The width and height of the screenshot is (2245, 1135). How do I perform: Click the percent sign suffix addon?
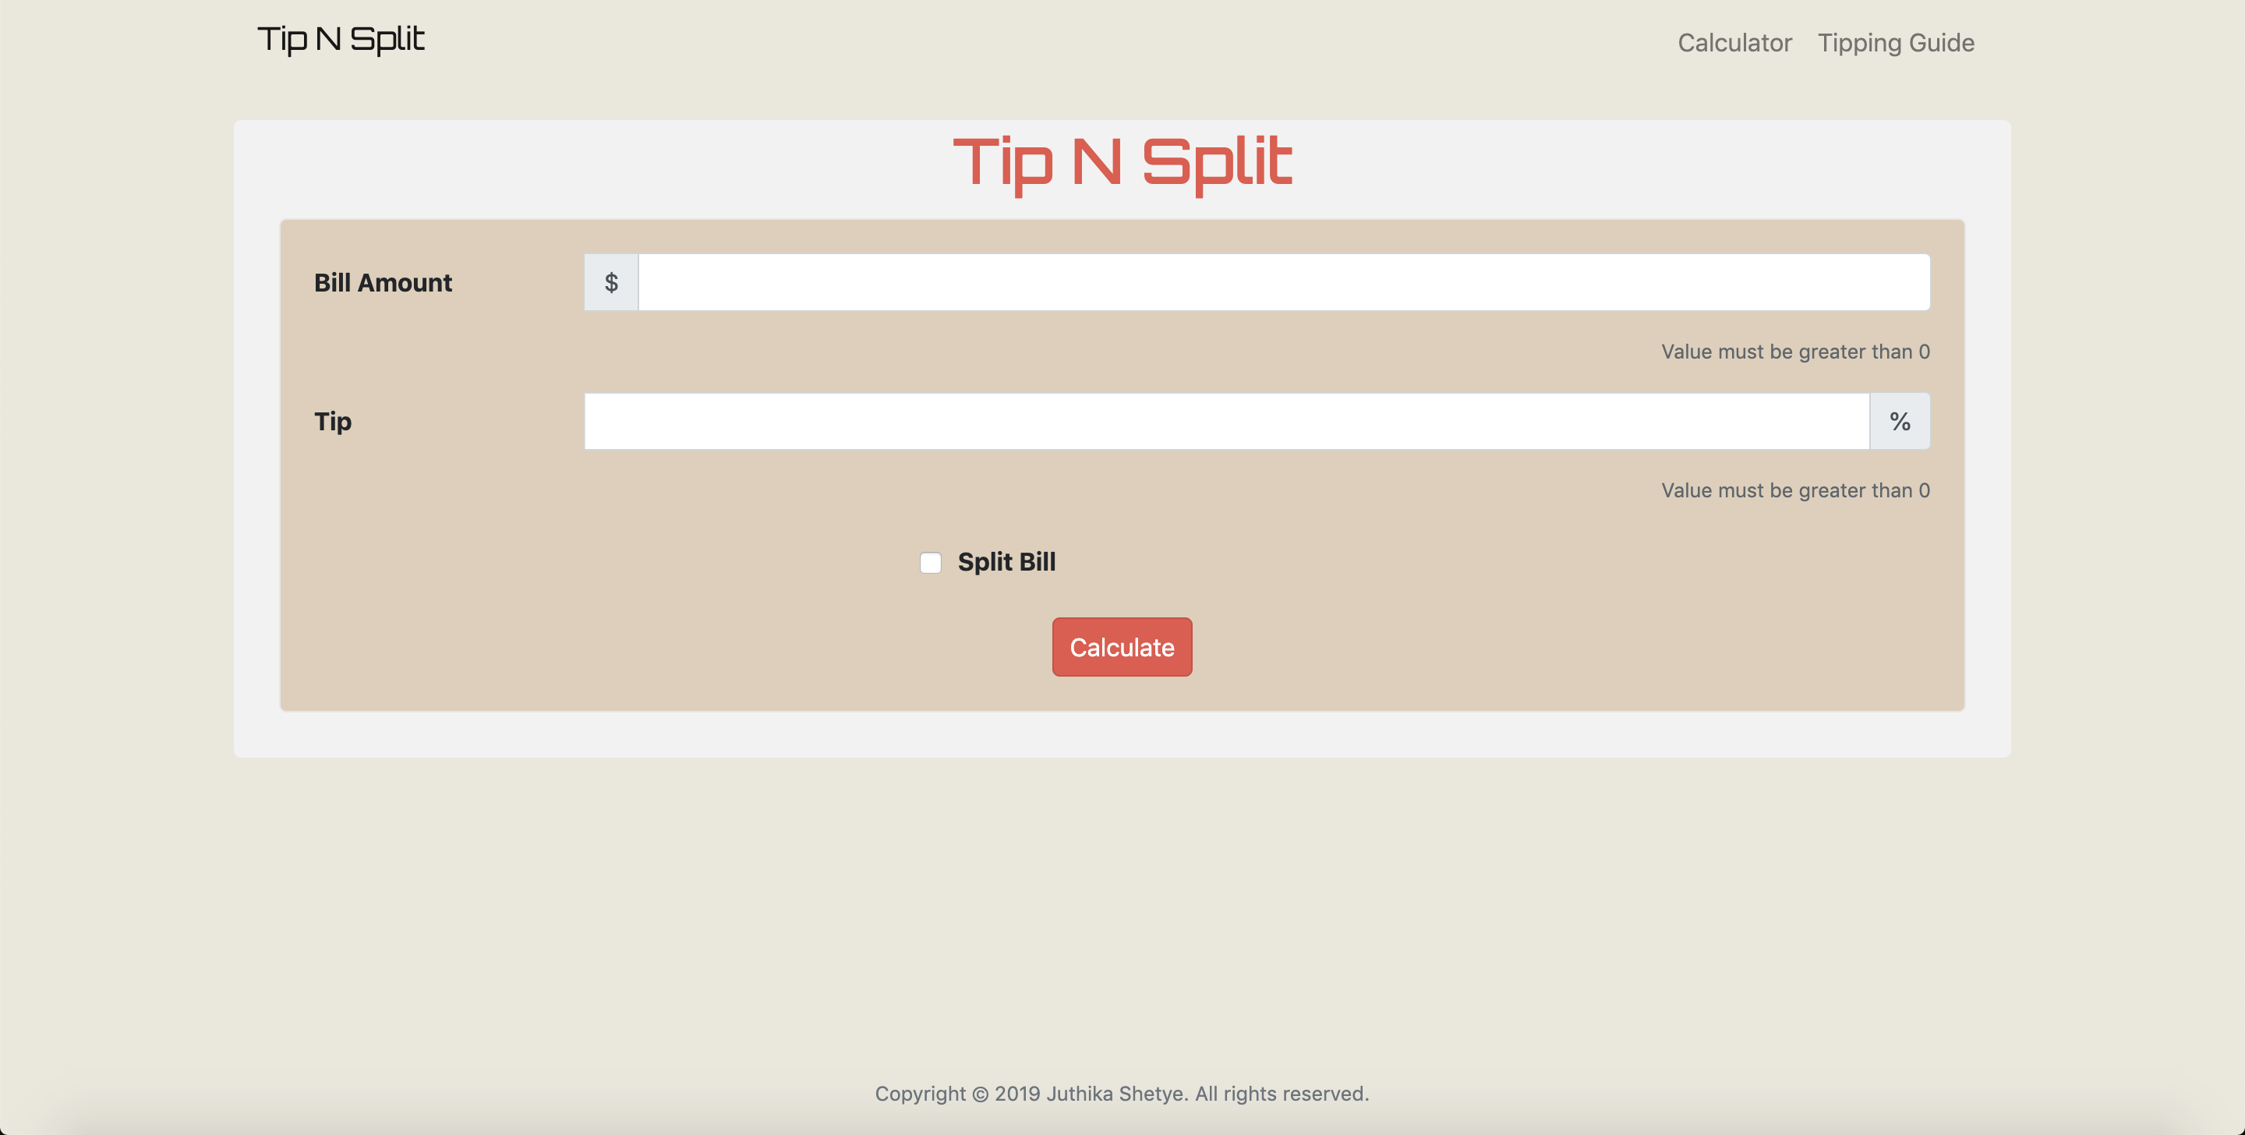(x=1900, y=421)
